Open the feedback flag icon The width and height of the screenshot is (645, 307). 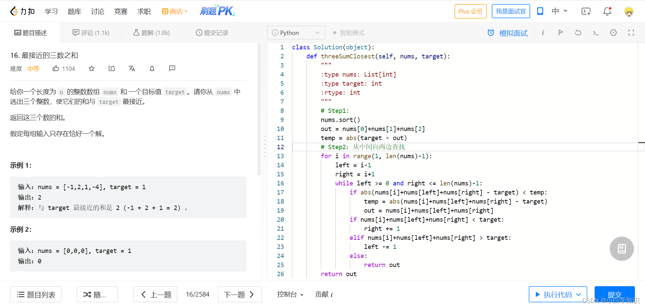click(x=172, y=69)
